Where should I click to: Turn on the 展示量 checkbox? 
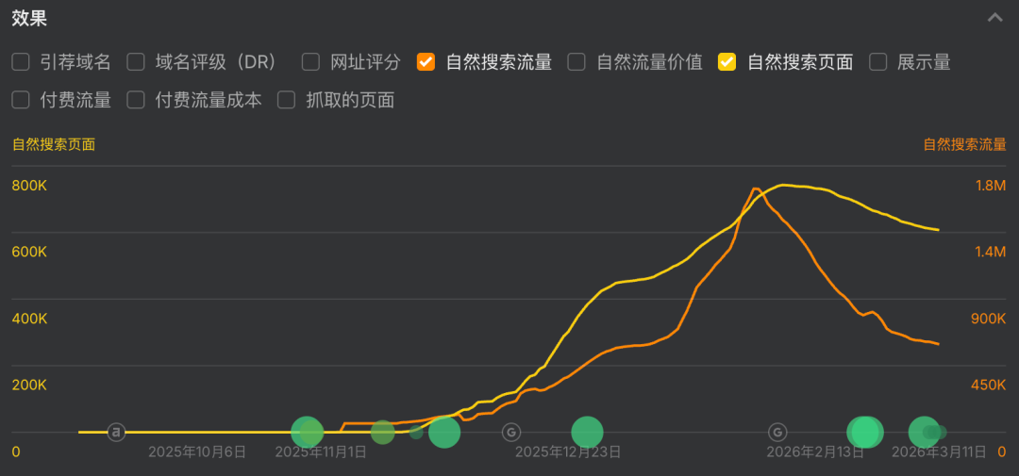pyautogui.click(x=878, y=62)
